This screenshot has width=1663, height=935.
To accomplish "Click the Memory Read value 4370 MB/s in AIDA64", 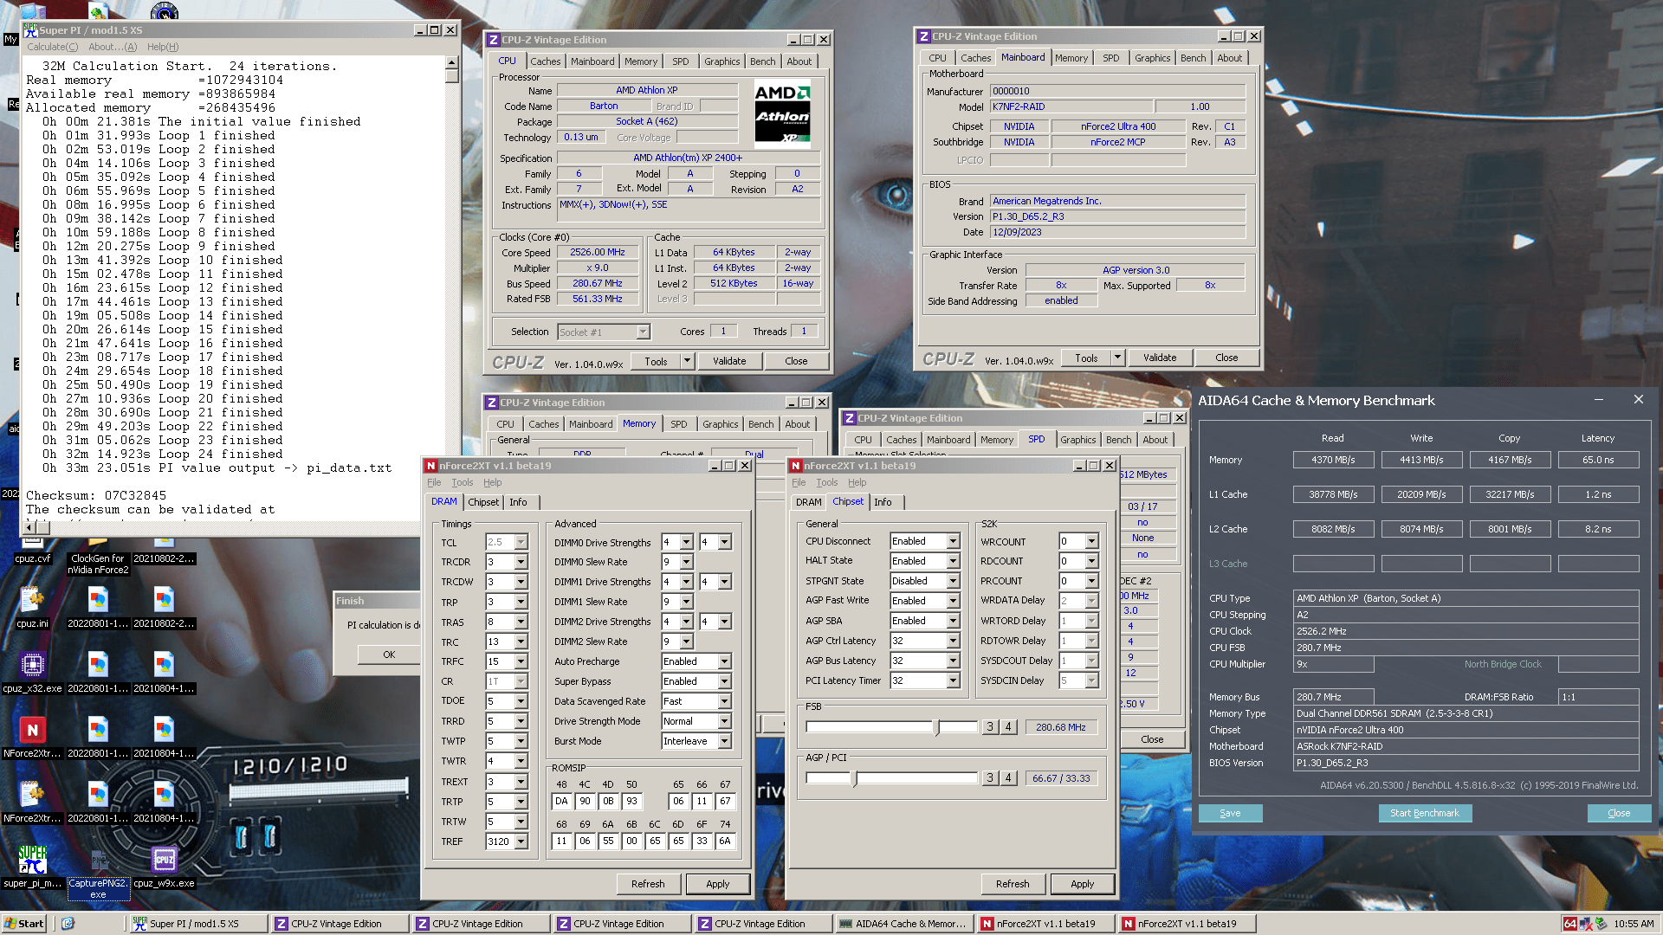I will [1333, 460].
